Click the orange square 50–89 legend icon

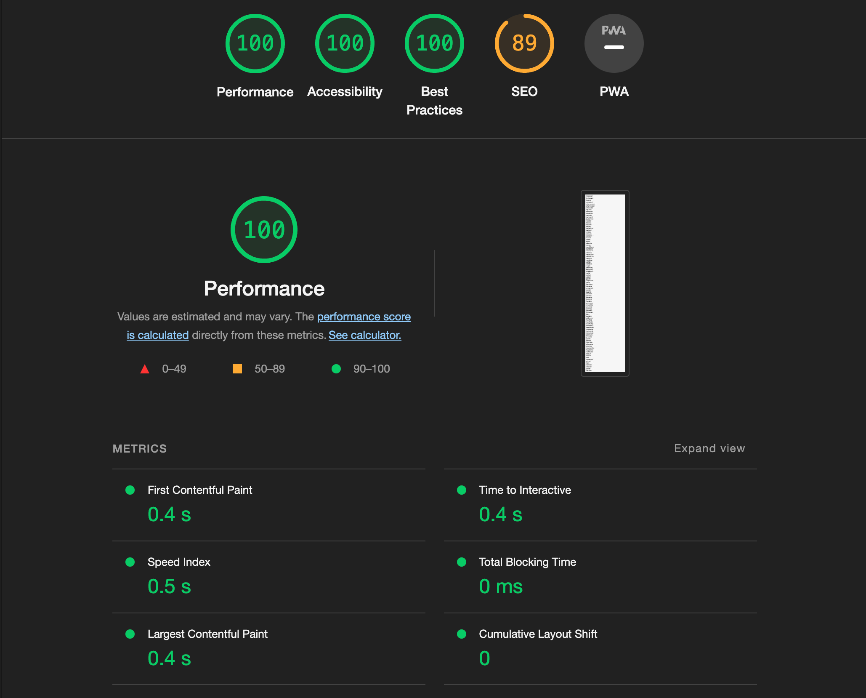click(x=237, y=369)
